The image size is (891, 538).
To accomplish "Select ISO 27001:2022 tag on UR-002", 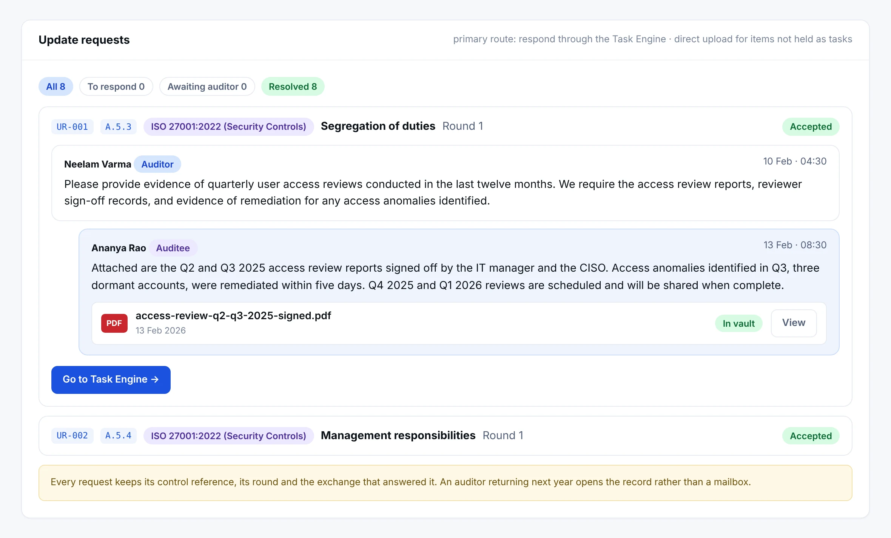I will click(x=228, y=436).
